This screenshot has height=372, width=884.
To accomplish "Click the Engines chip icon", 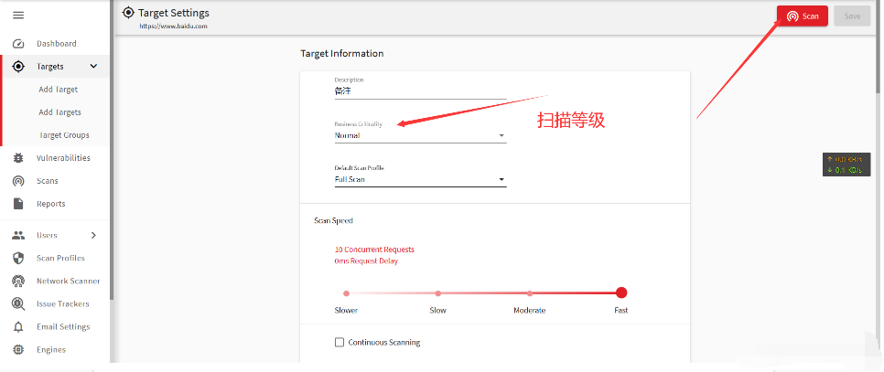I will coord(18,349).
